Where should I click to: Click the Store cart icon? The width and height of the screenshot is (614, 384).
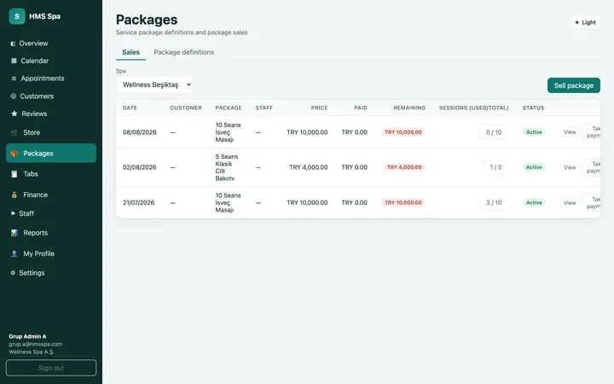[x=14, y=132]
